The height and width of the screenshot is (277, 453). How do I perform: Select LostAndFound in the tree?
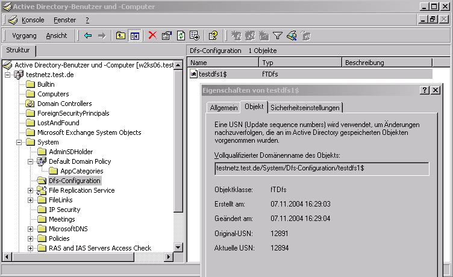click(58, 123)
